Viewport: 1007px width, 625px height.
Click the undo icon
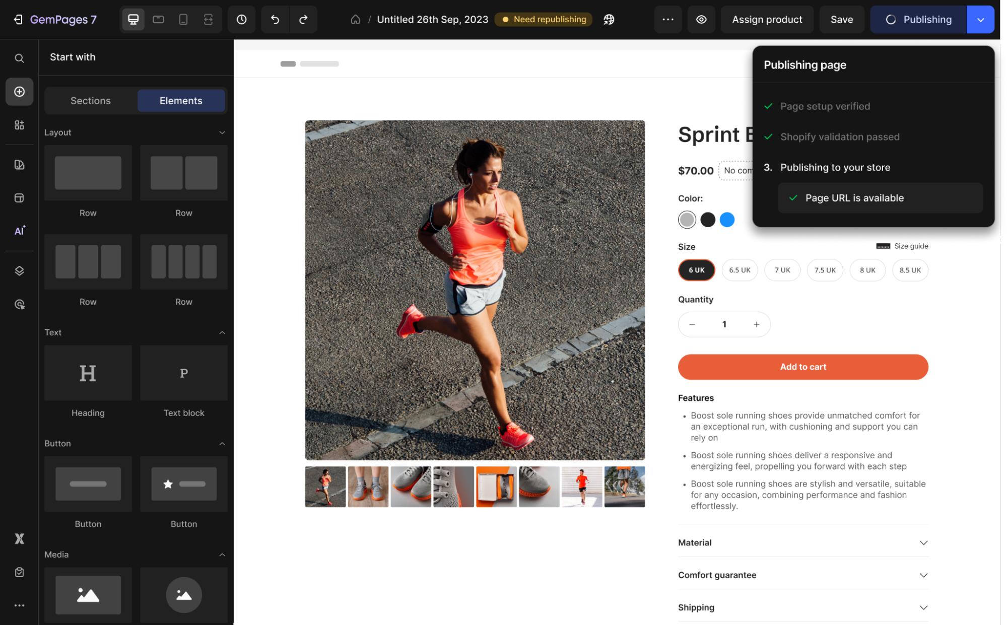275,19
